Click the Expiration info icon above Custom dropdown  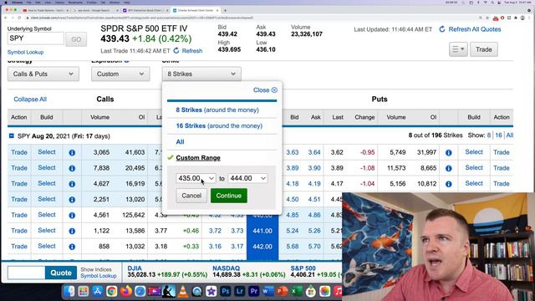click(x=126, y=61)
